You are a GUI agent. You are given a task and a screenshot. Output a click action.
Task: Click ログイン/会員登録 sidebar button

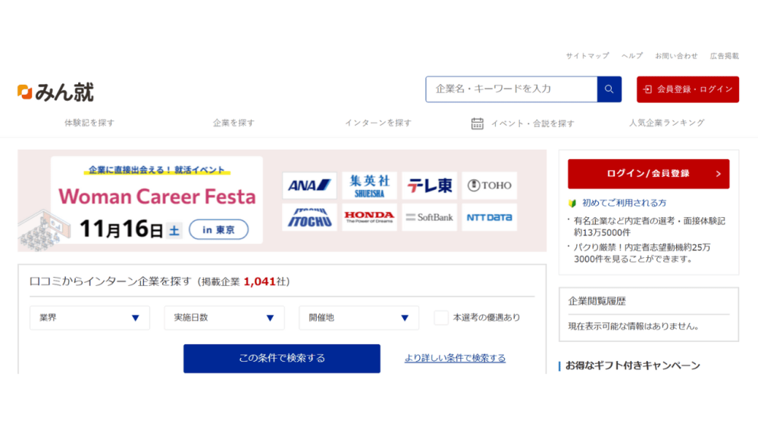(648, 174)
